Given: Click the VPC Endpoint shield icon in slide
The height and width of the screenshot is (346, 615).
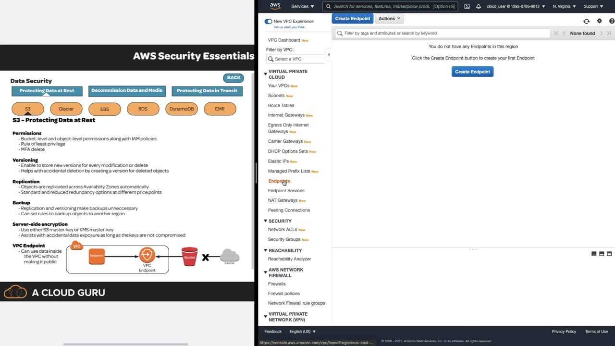Looking at the screenshot, I should tap(147, 255).
